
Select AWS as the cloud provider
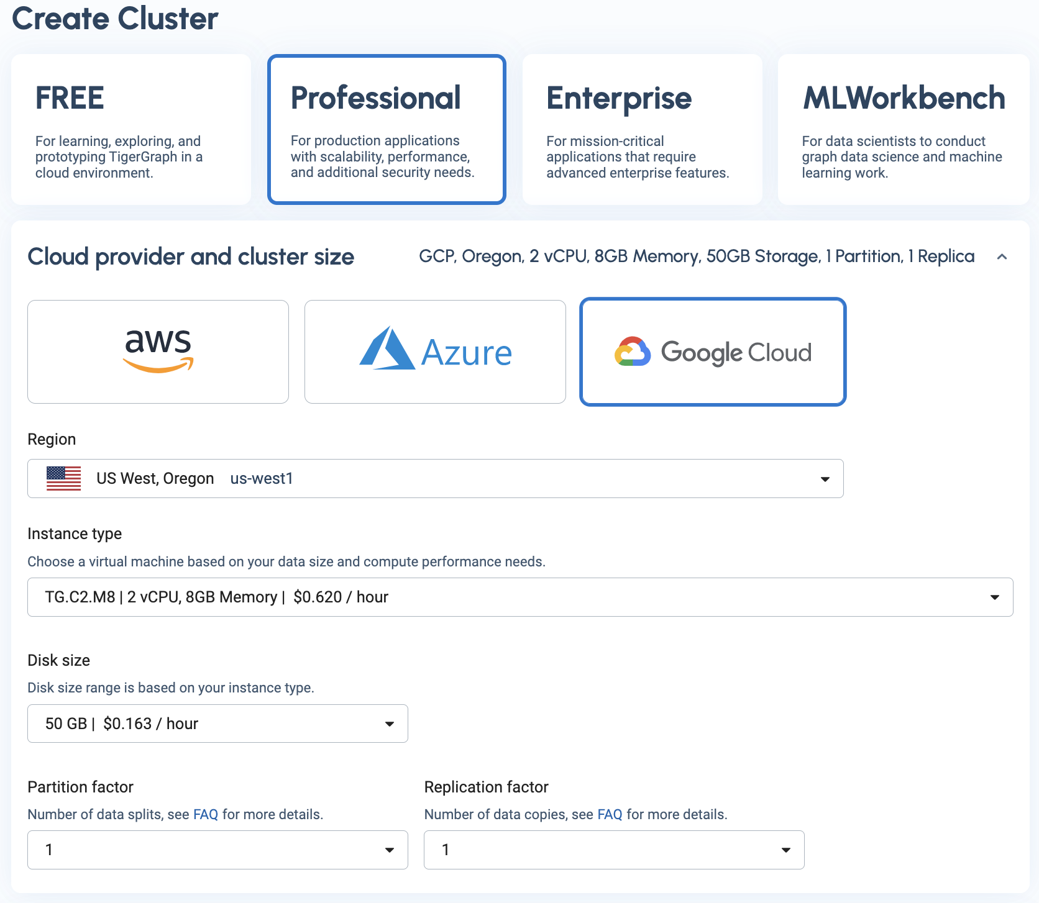[x=158, y=352]
